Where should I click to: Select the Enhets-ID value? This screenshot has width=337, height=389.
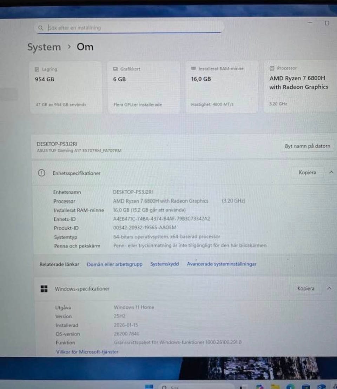tap(161, 219)
